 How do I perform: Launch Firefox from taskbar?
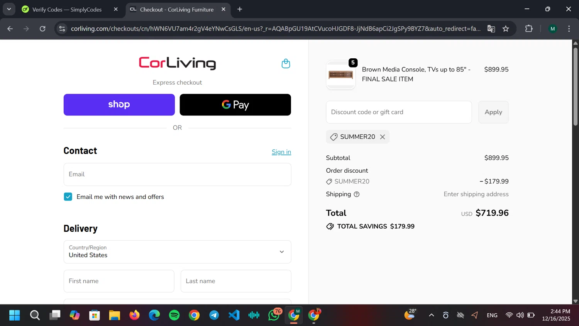click(134, 315)
